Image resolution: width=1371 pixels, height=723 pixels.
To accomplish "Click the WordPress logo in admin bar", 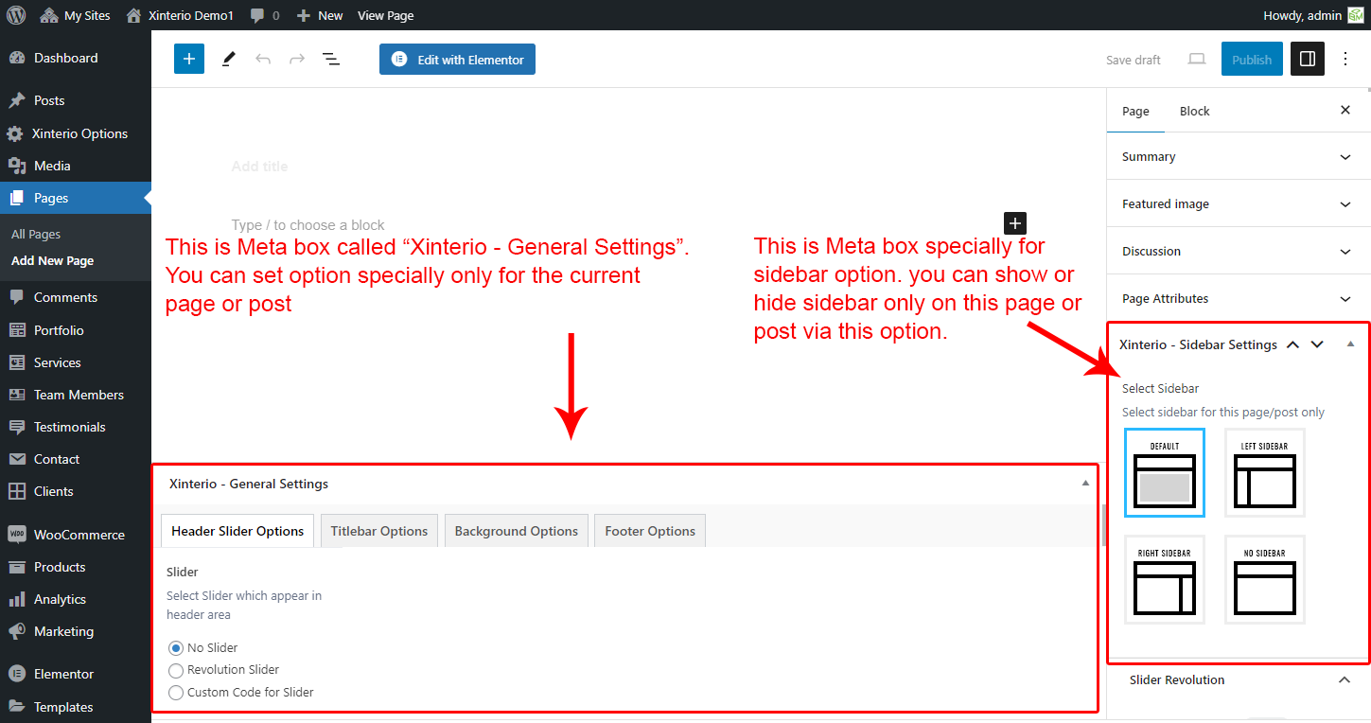I will click(16, 15).
